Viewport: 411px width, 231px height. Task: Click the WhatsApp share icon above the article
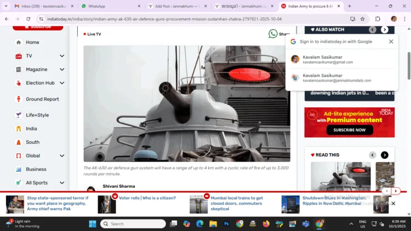click(272, 34)
